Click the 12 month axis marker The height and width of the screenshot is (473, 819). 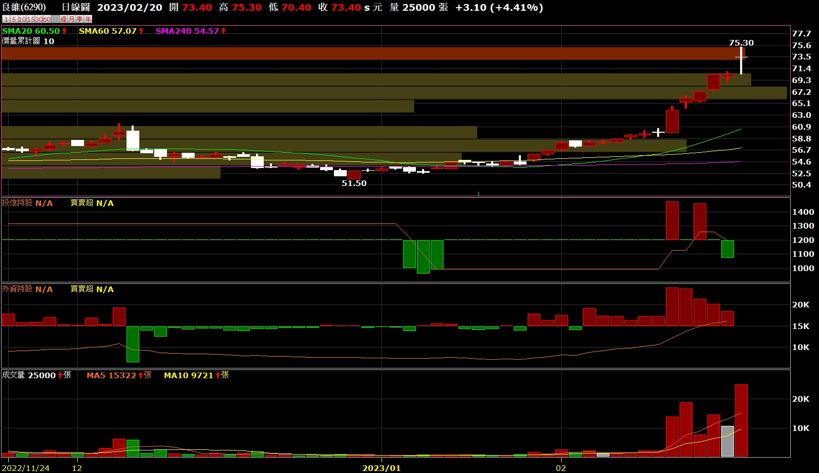point(77,468)
